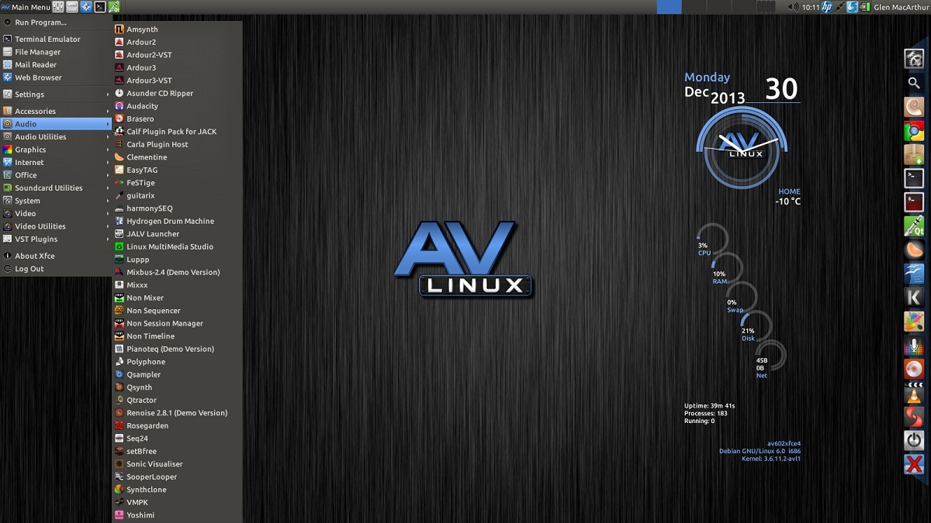Open the magnifier search icon in the dock

914,81
